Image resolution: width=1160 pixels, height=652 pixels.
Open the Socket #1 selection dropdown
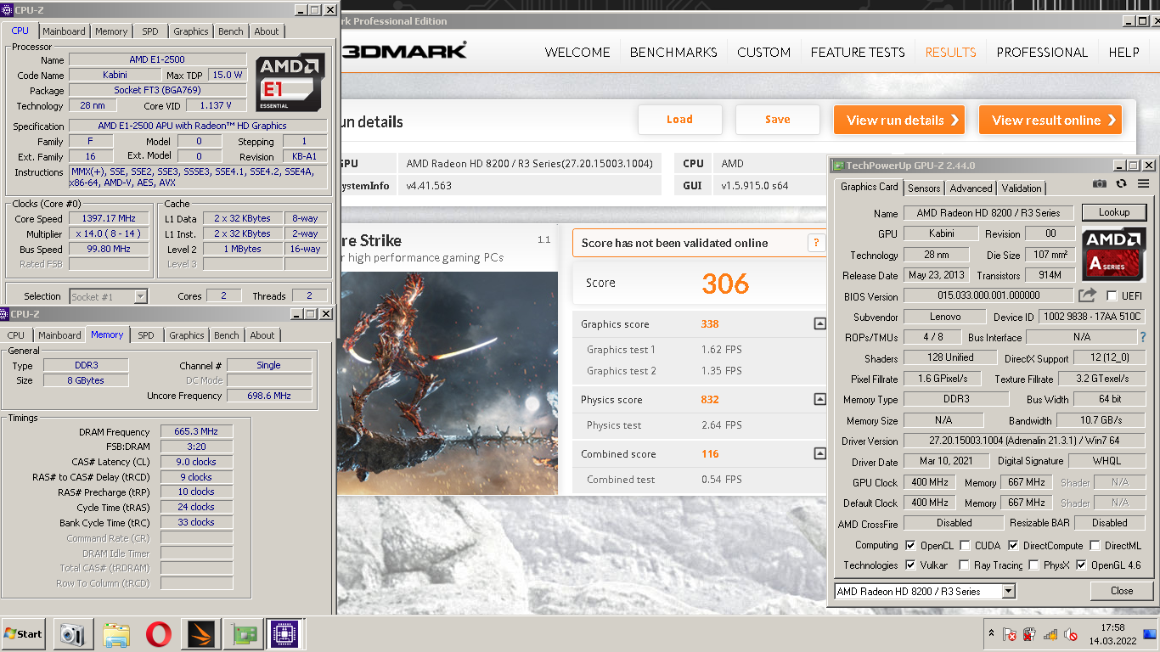point(141,296)
